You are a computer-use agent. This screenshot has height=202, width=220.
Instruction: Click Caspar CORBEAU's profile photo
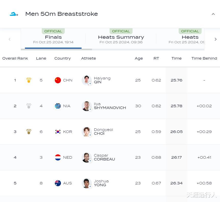coord(86,157)
